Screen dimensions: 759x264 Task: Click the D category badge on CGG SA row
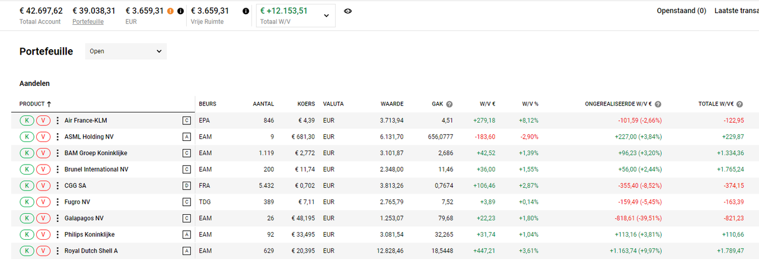[187, 186]
